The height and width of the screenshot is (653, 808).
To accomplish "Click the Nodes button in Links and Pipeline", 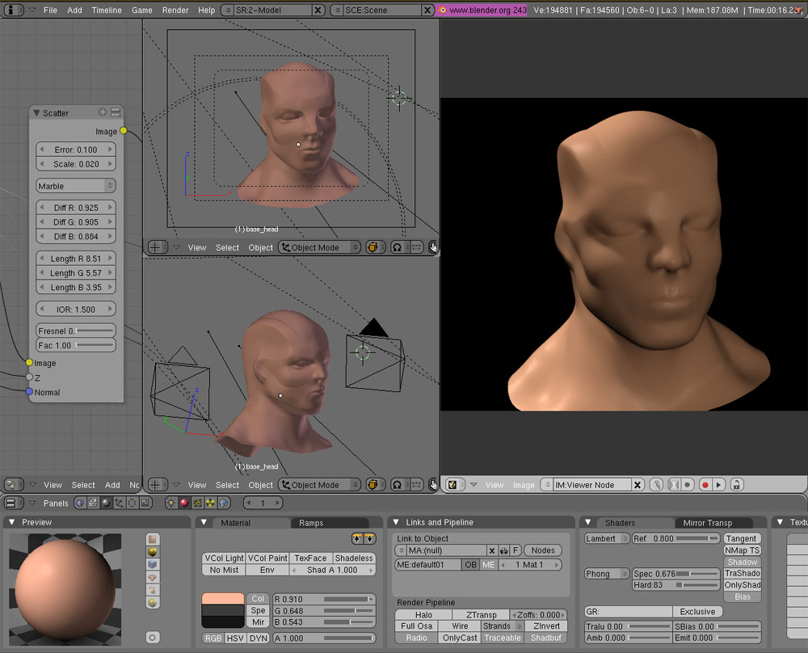I will tap(542, 550).
